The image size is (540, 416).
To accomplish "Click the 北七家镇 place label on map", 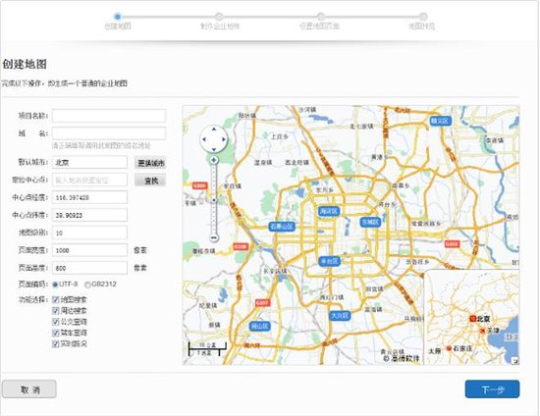I will coord(361,127).
